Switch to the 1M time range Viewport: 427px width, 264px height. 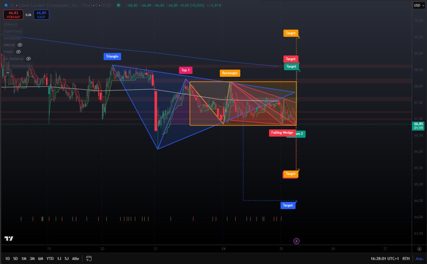click(24, 258)
